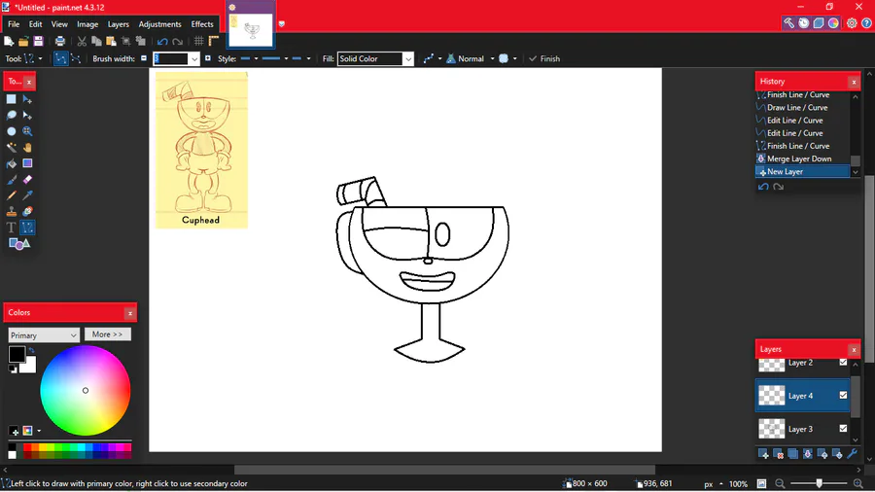Click the Duplicate Layer icon
Screen dimensions: 875x492
click(x=793, y=455)
